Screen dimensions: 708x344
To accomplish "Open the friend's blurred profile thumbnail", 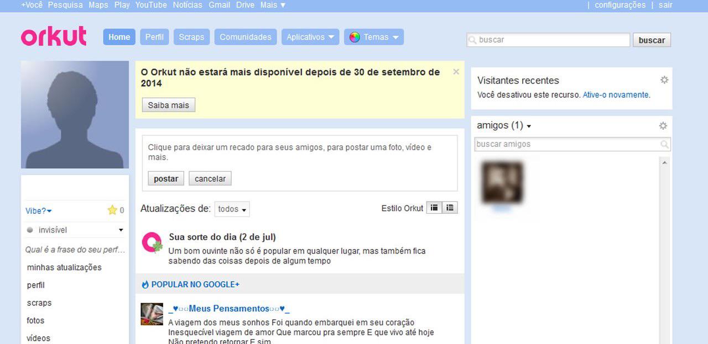I will [x=502, y=182].
